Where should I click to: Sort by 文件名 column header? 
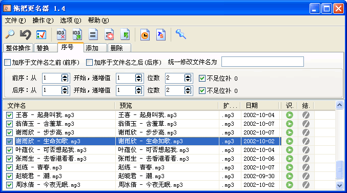[59, 106]
